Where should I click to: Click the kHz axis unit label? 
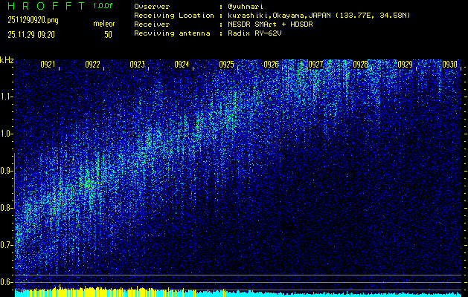[7, 60]
